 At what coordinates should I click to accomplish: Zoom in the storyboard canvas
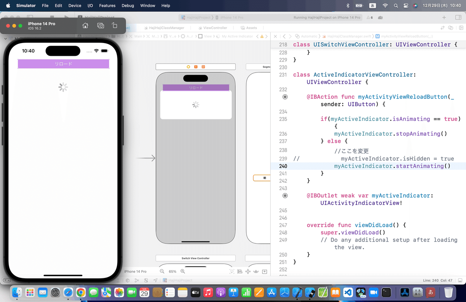coord(183,271)
